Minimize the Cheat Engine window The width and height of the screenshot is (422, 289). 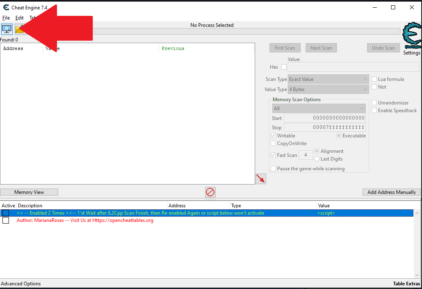[x=375, y=8]
